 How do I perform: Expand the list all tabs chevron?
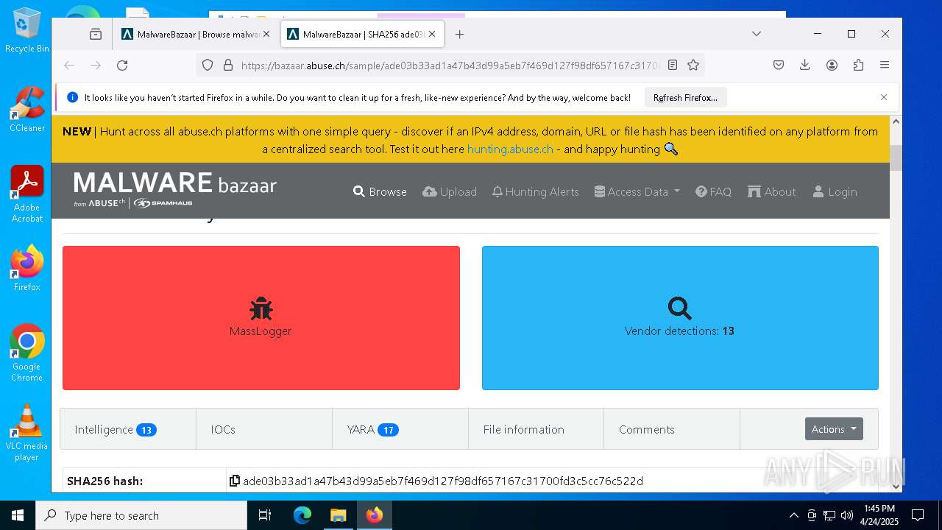point(756,34)
